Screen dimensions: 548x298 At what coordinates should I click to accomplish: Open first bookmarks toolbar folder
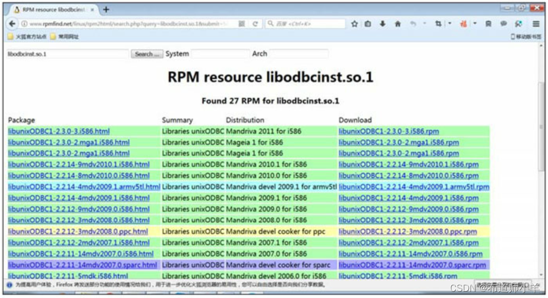click(x=27, y=37)
